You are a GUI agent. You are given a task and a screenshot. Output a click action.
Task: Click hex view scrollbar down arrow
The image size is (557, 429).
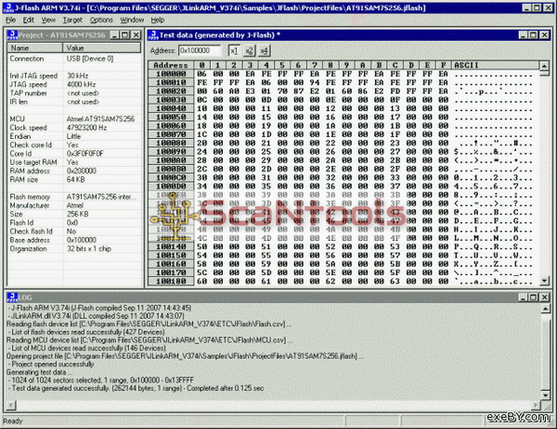[x=545, y=281]
